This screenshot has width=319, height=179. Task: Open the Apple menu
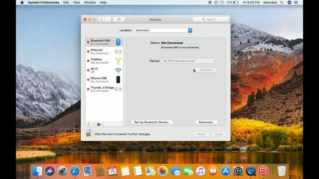tap(22, 2)
